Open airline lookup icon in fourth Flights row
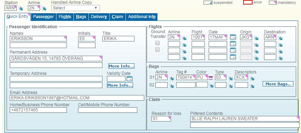Image resolution: width=301 pixels, height=133 pixels. pyautogui.click(x=184, y=57)
